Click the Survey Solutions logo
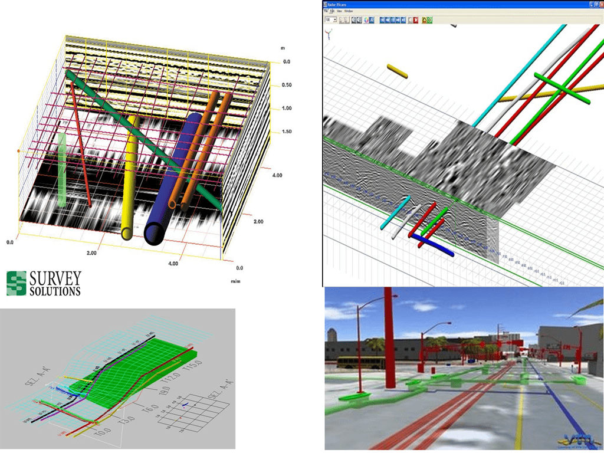This screenshot has width=604, height=453. tap(44, 283)
